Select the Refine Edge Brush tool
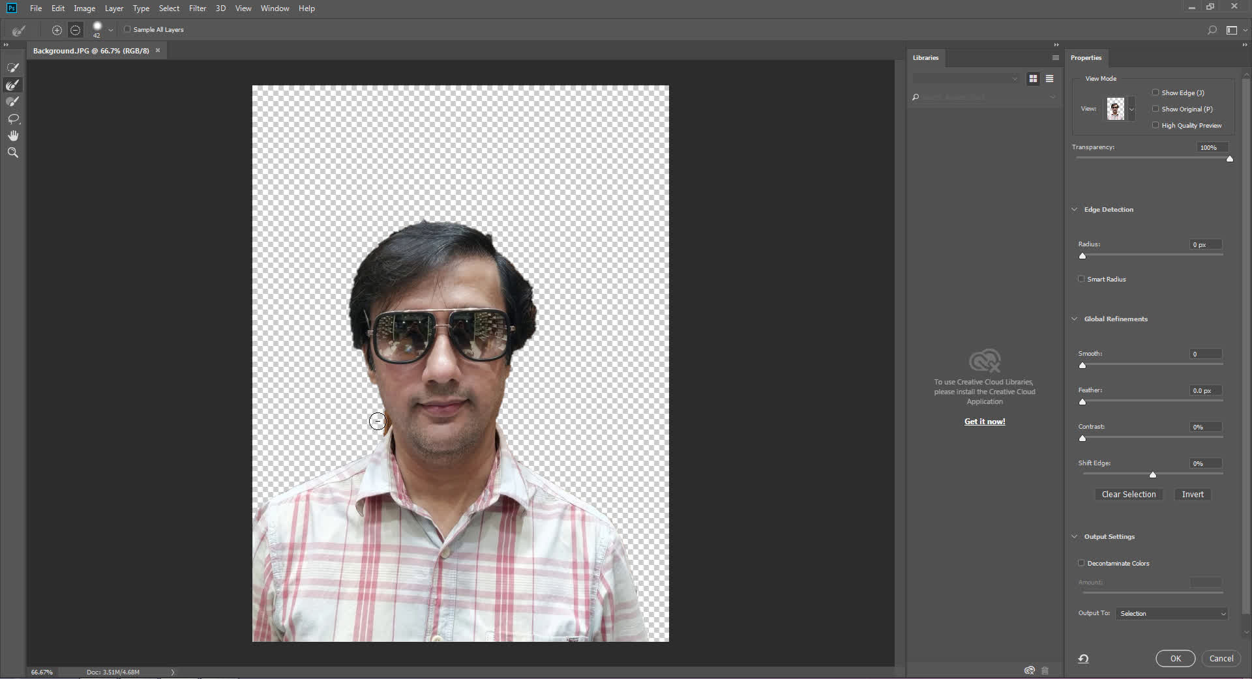Image resolution: width=1252 pixels, height=679 pixels. [x=12, y=85]
